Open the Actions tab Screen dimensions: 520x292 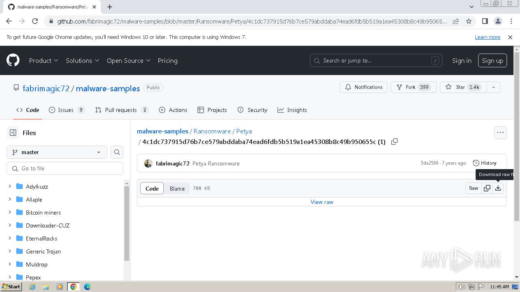click(173, 110)
